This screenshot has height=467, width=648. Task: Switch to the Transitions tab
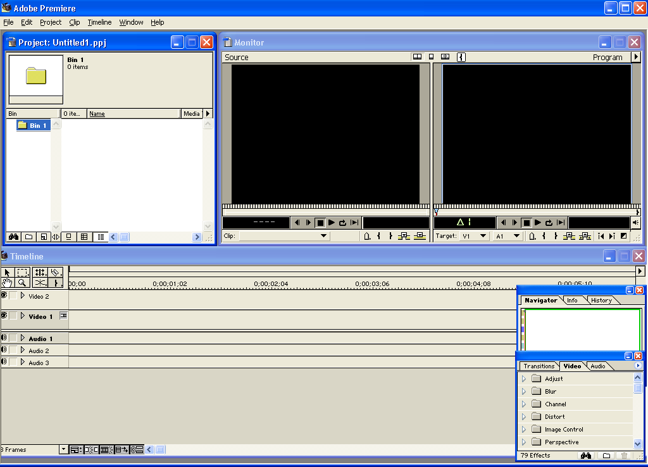pyautogui.click(x=539, y=366)
